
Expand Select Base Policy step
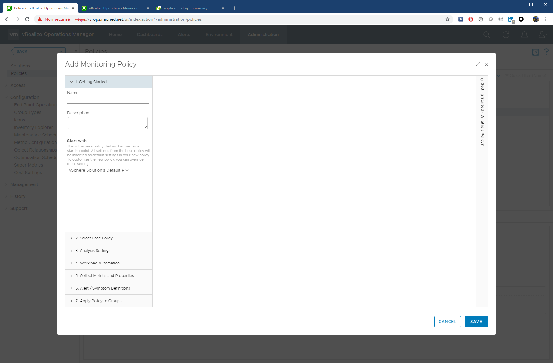pos(94,238)
